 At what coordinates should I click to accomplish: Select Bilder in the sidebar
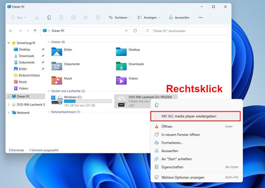[x=23, y=69]
